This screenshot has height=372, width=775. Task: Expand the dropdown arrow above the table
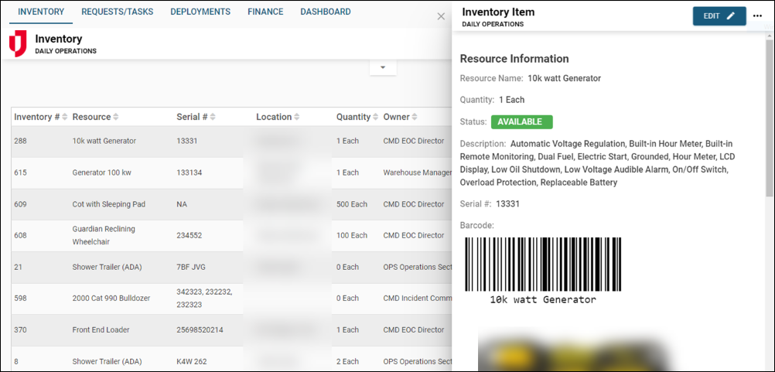pyautogui.click(x=383, y=68)
